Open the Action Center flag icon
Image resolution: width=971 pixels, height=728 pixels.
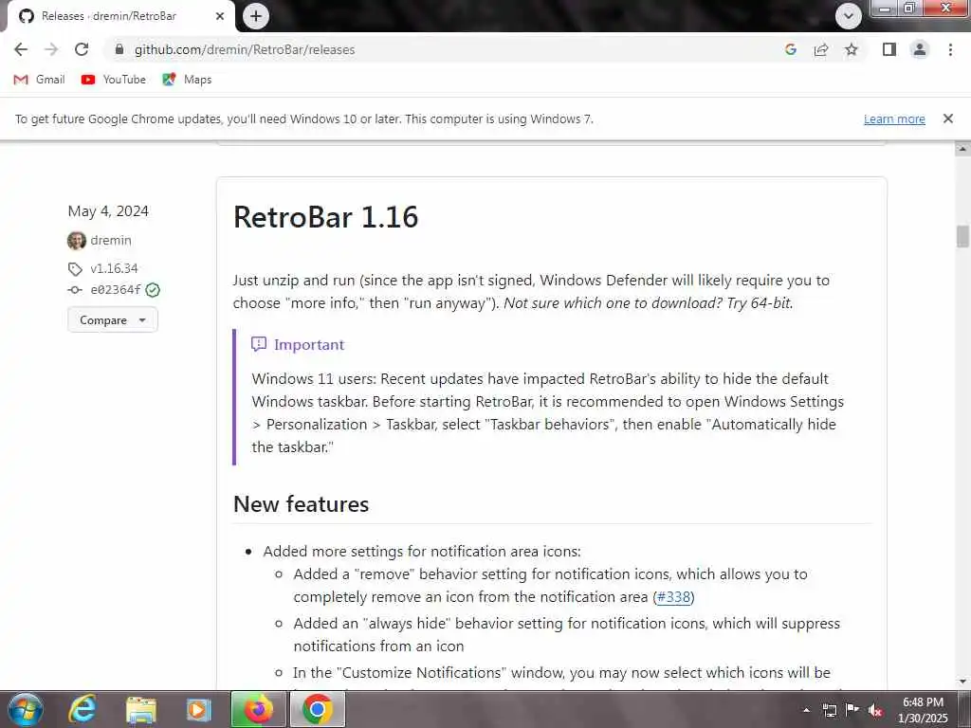(852, 710)
